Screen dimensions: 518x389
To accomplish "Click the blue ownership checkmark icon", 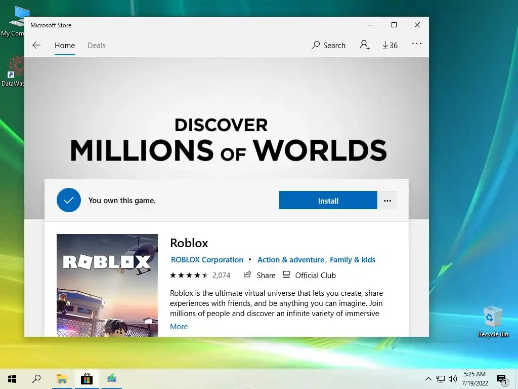I will click(x=69, y=200).
